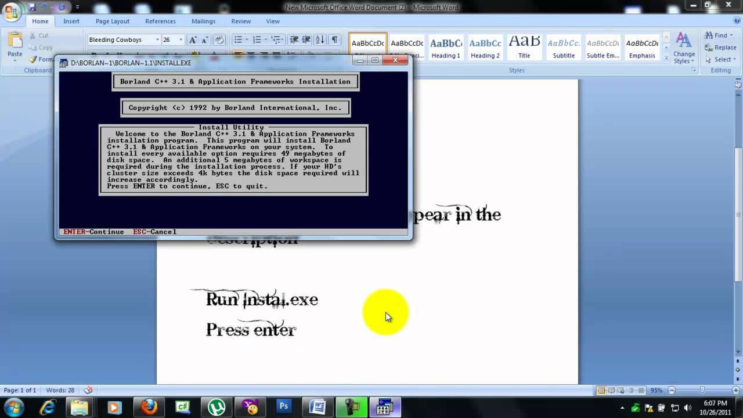Redo using Quick Access Toolbar
The height and width of the screenshot is (418, 743).
(x=62, y=7)
